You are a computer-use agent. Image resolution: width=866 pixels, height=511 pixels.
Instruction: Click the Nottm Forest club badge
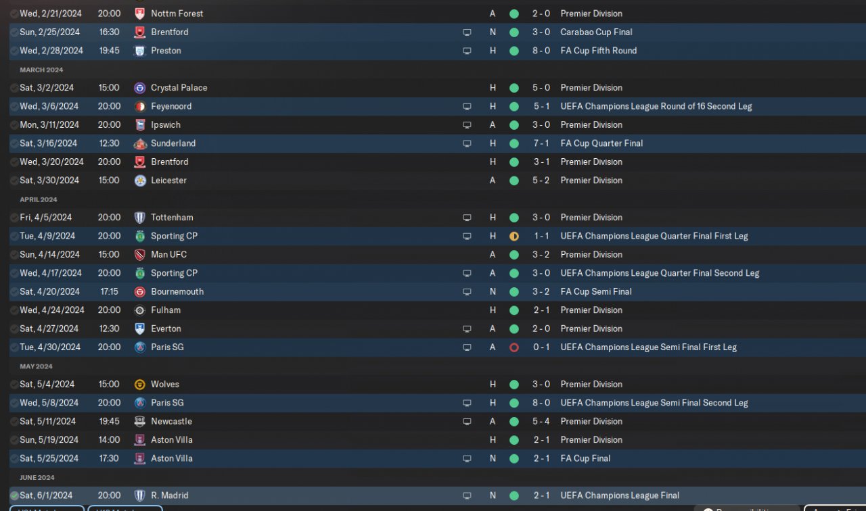[x=140, y=14]
